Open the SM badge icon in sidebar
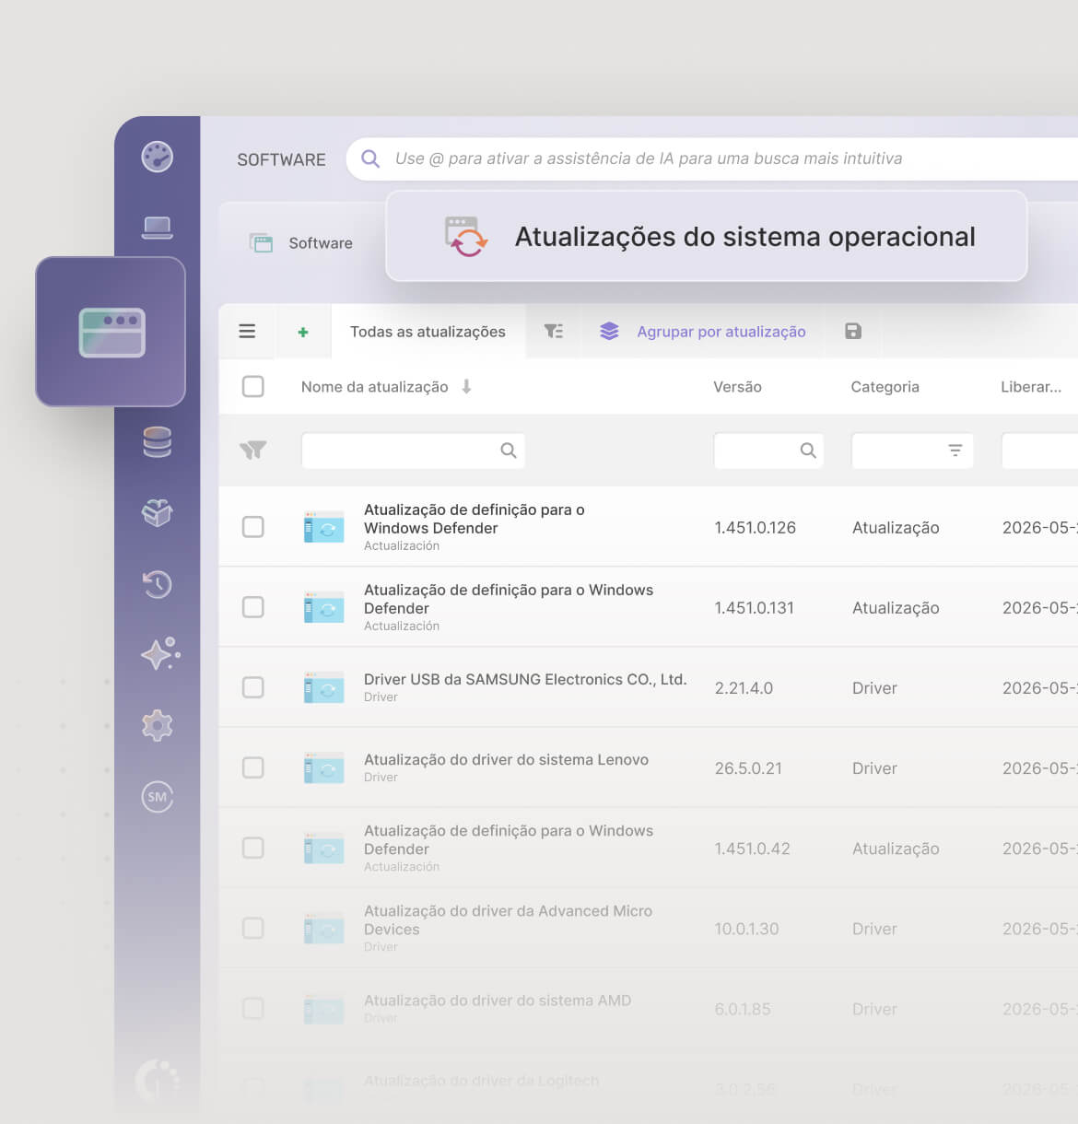Viewport: 1078px width, 1124px height. [158, 797]
